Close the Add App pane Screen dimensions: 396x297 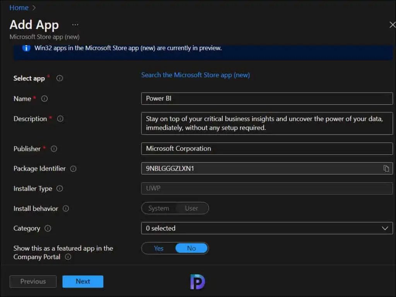(x=392, y=25)
